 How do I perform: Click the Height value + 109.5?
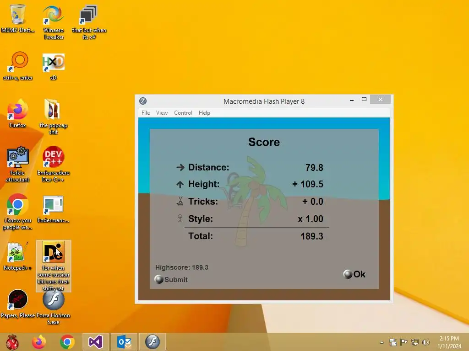coord(308,184)
